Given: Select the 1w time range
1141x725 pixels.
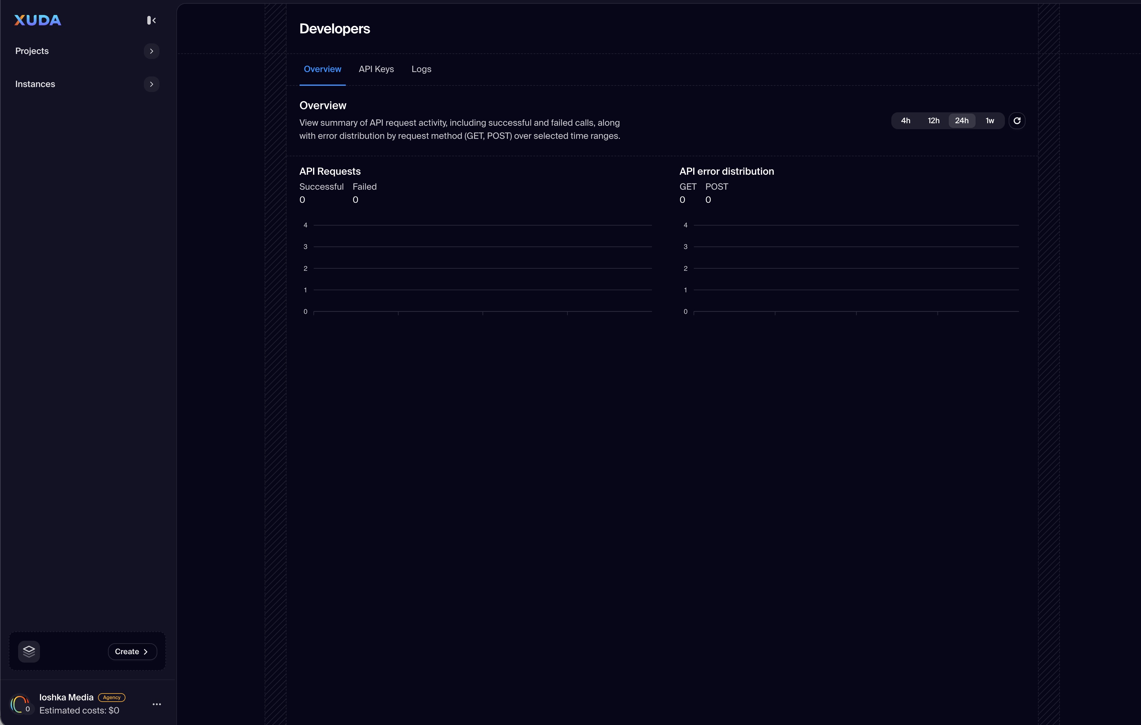Looking at the screenshot, I should click(989, 121).
